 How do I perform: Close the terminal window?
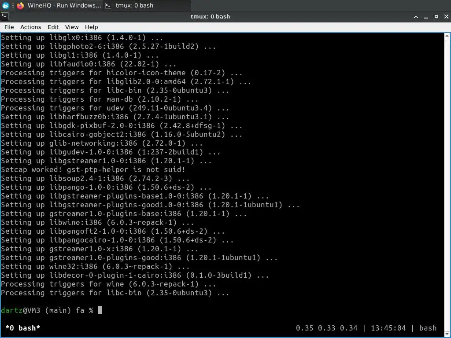point(446,17)
